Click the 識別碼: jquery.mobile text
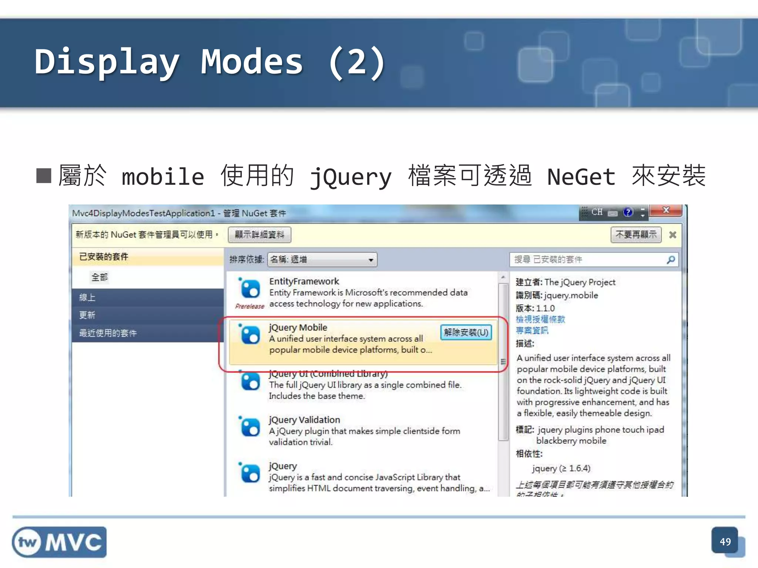Viewport: 758px width, 568px height. tap(557, 295)
